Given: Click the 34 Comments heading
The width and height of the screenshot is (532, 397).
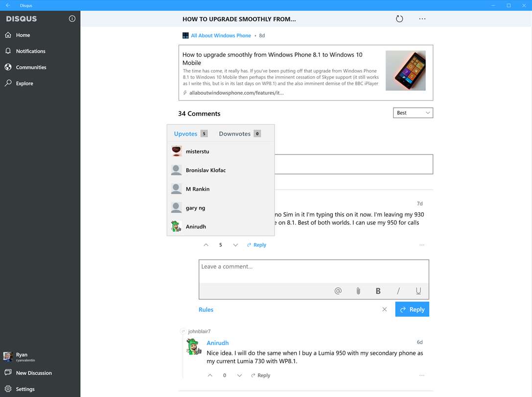Looking at the screenshot, I should (199, 114).
